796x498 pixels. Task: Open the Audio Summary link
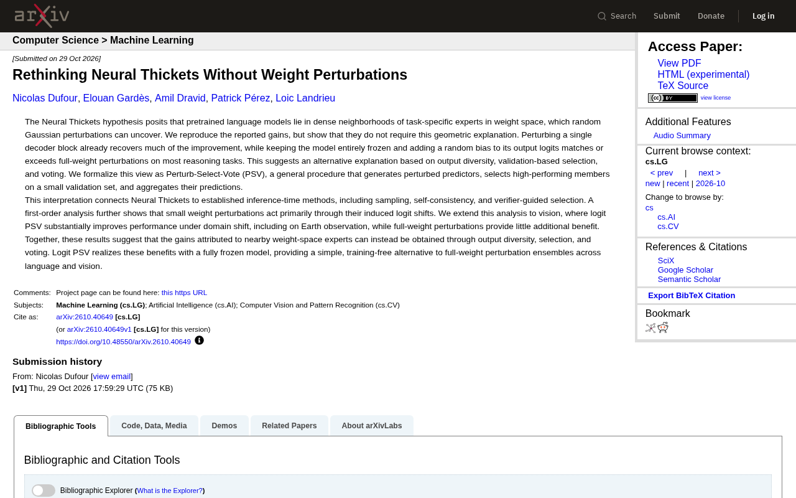click(682, 136)
